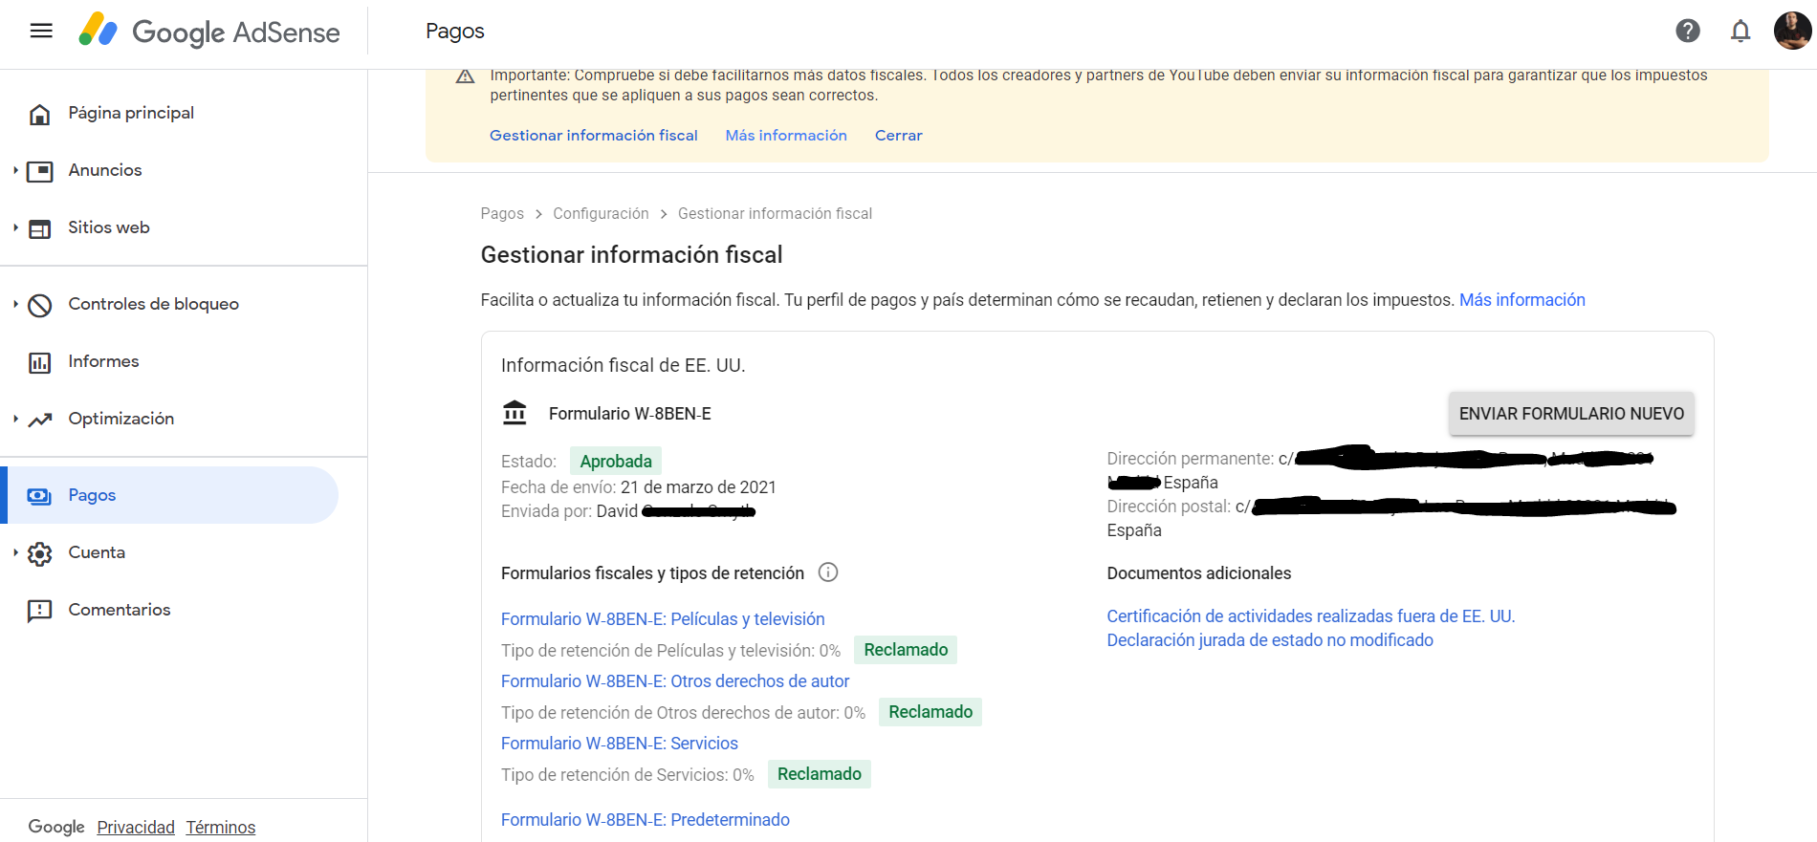Expand the Anuncios sidebar section

pos(15,170)
